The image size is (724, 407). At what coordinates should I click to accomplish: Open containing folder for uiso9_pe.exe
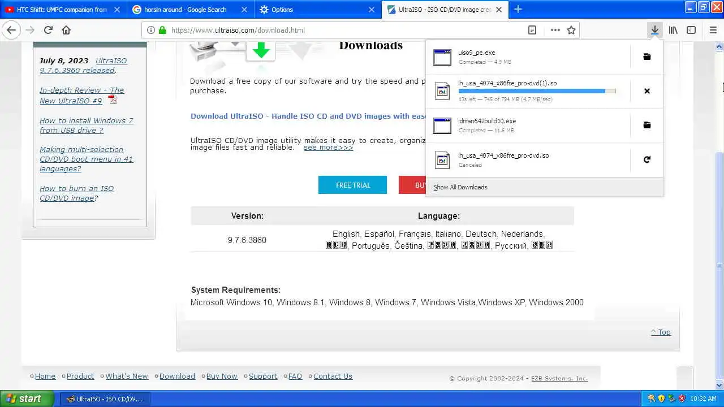(647, 57)
